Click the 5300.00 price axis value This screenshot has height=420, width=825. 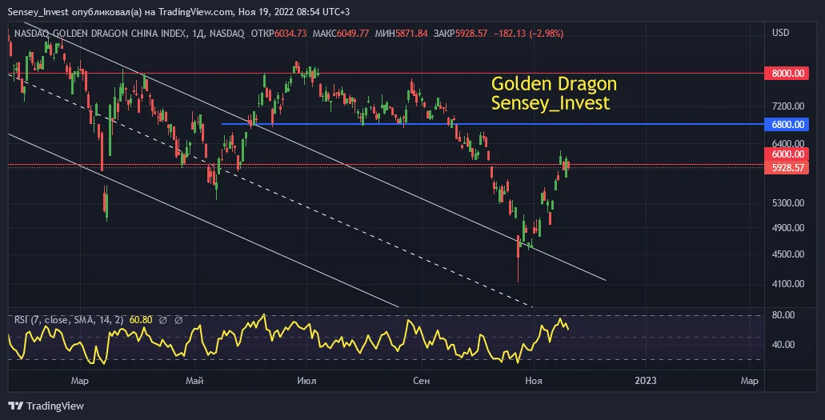(x=787, y=202)
